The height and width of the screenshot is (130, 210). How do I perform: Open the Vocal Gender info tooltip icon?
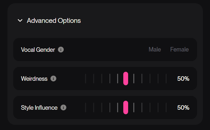pos(61,50)
